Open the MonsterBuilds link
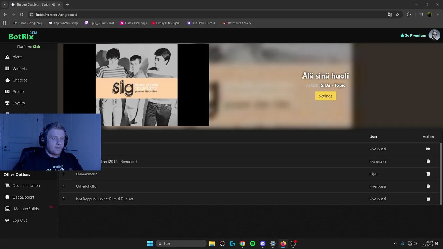 (x=26, y=209)
